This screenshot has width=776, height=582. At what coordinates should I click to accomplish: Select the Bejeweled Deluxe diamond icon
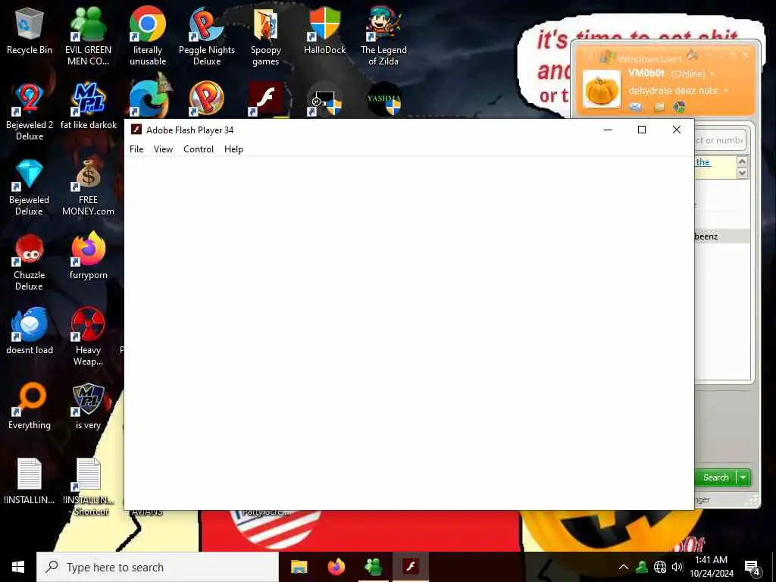30,186
